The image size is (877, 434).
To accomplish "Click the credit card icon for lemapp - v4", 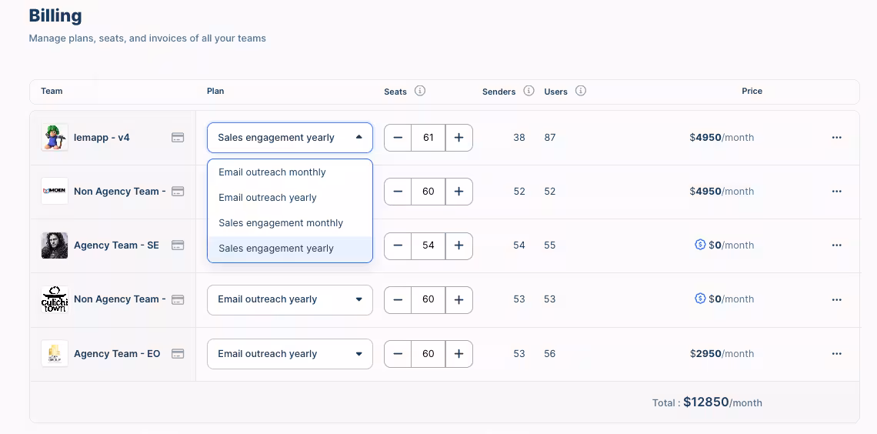I will [178, 138].
